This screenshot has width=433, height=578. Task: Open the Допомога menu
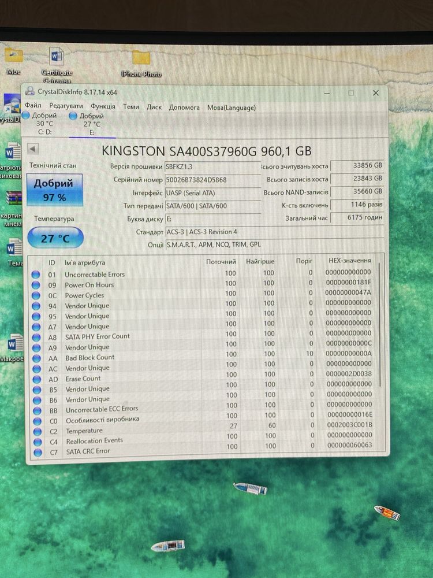click(x=184, y=108)
